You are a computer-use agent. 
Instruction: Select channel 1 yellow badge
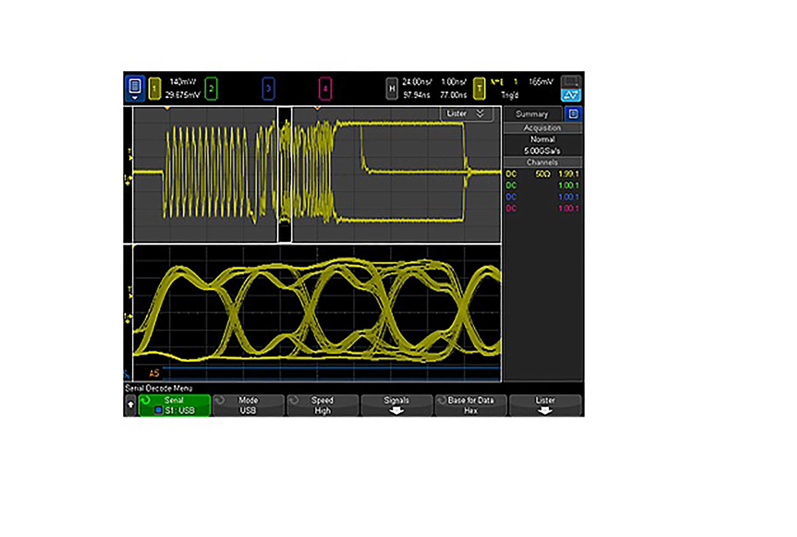coord(154,89)
